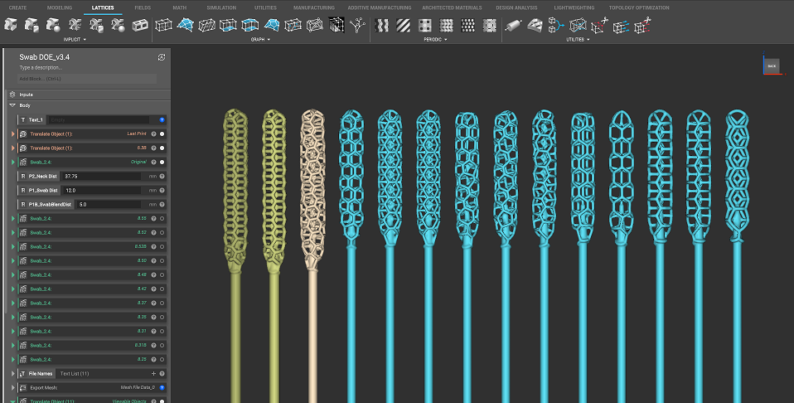The image size is (794, 403).
Task: Click the BACK face of view cube
Action: pyautogui.click(x=771, y=66)
